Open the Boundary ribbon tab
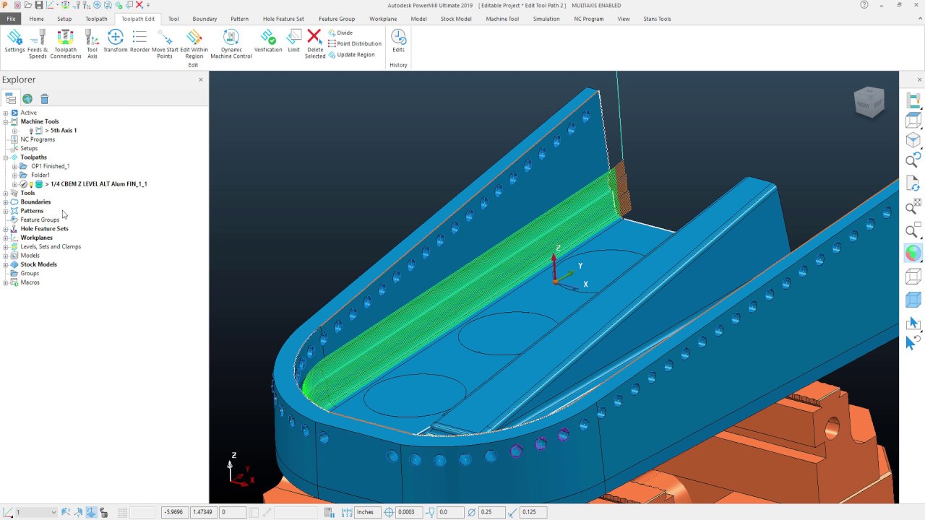Image resolution: width=925 pixels, height=520 pixels. 205,19
